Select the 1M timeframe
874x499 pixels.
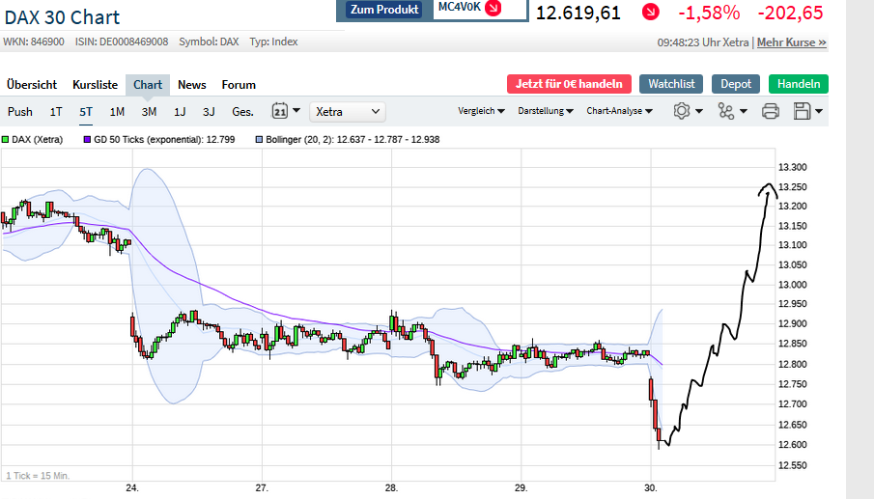pyautogui.click(x=117, y=111)
